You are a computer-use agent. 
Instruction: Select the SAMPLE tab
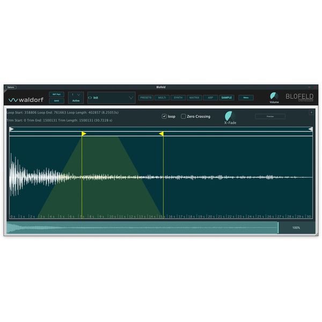pyautogui.click(x=226, y=98)
